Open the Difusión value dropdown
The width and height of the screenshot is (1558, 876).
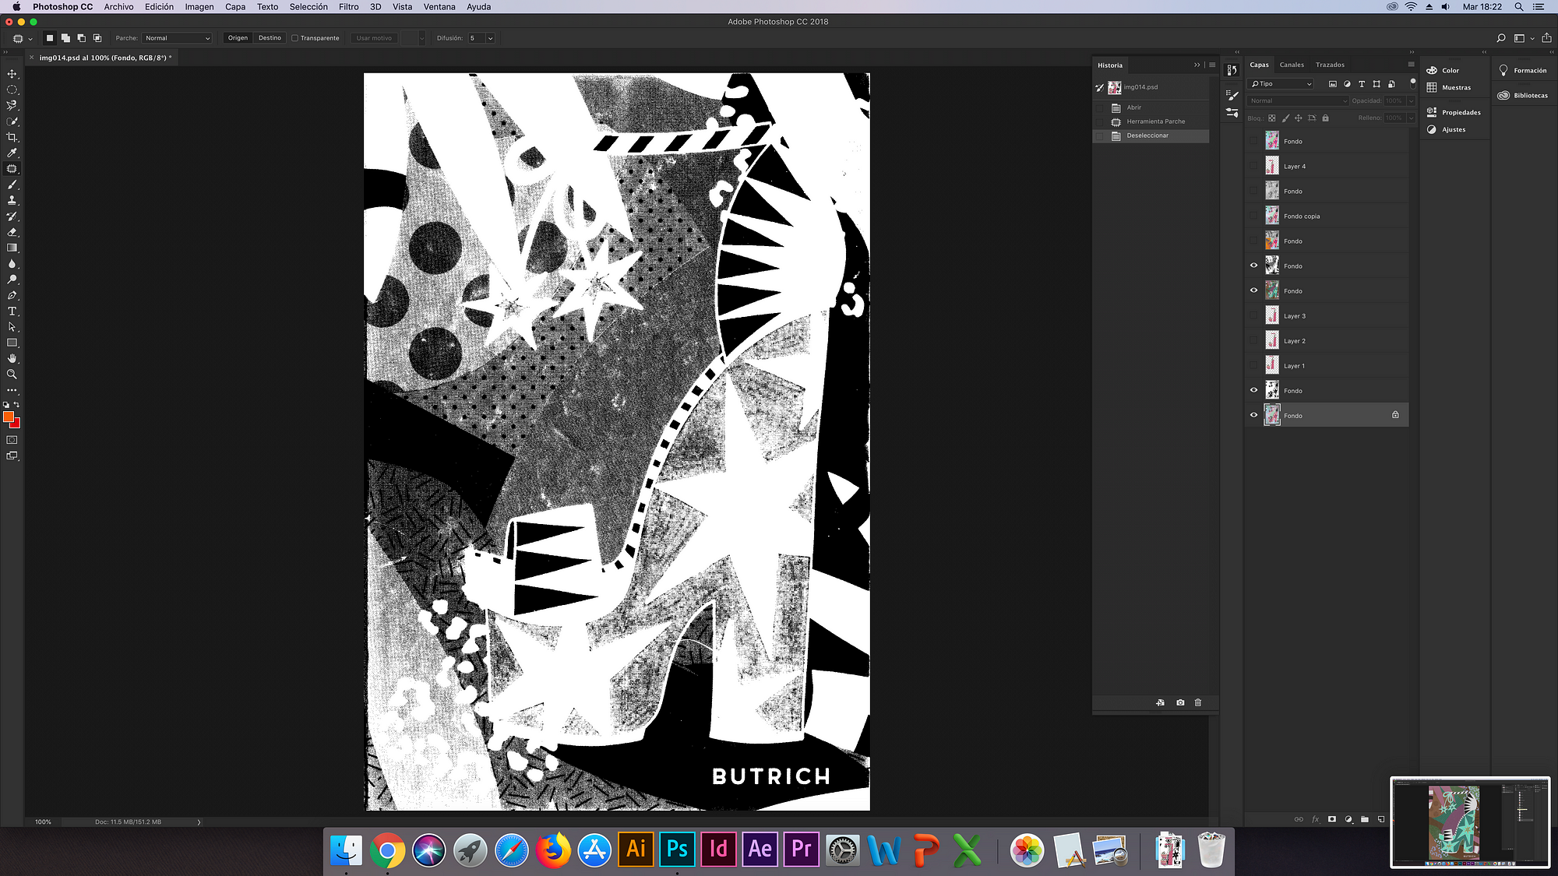(x=490, y=38)
